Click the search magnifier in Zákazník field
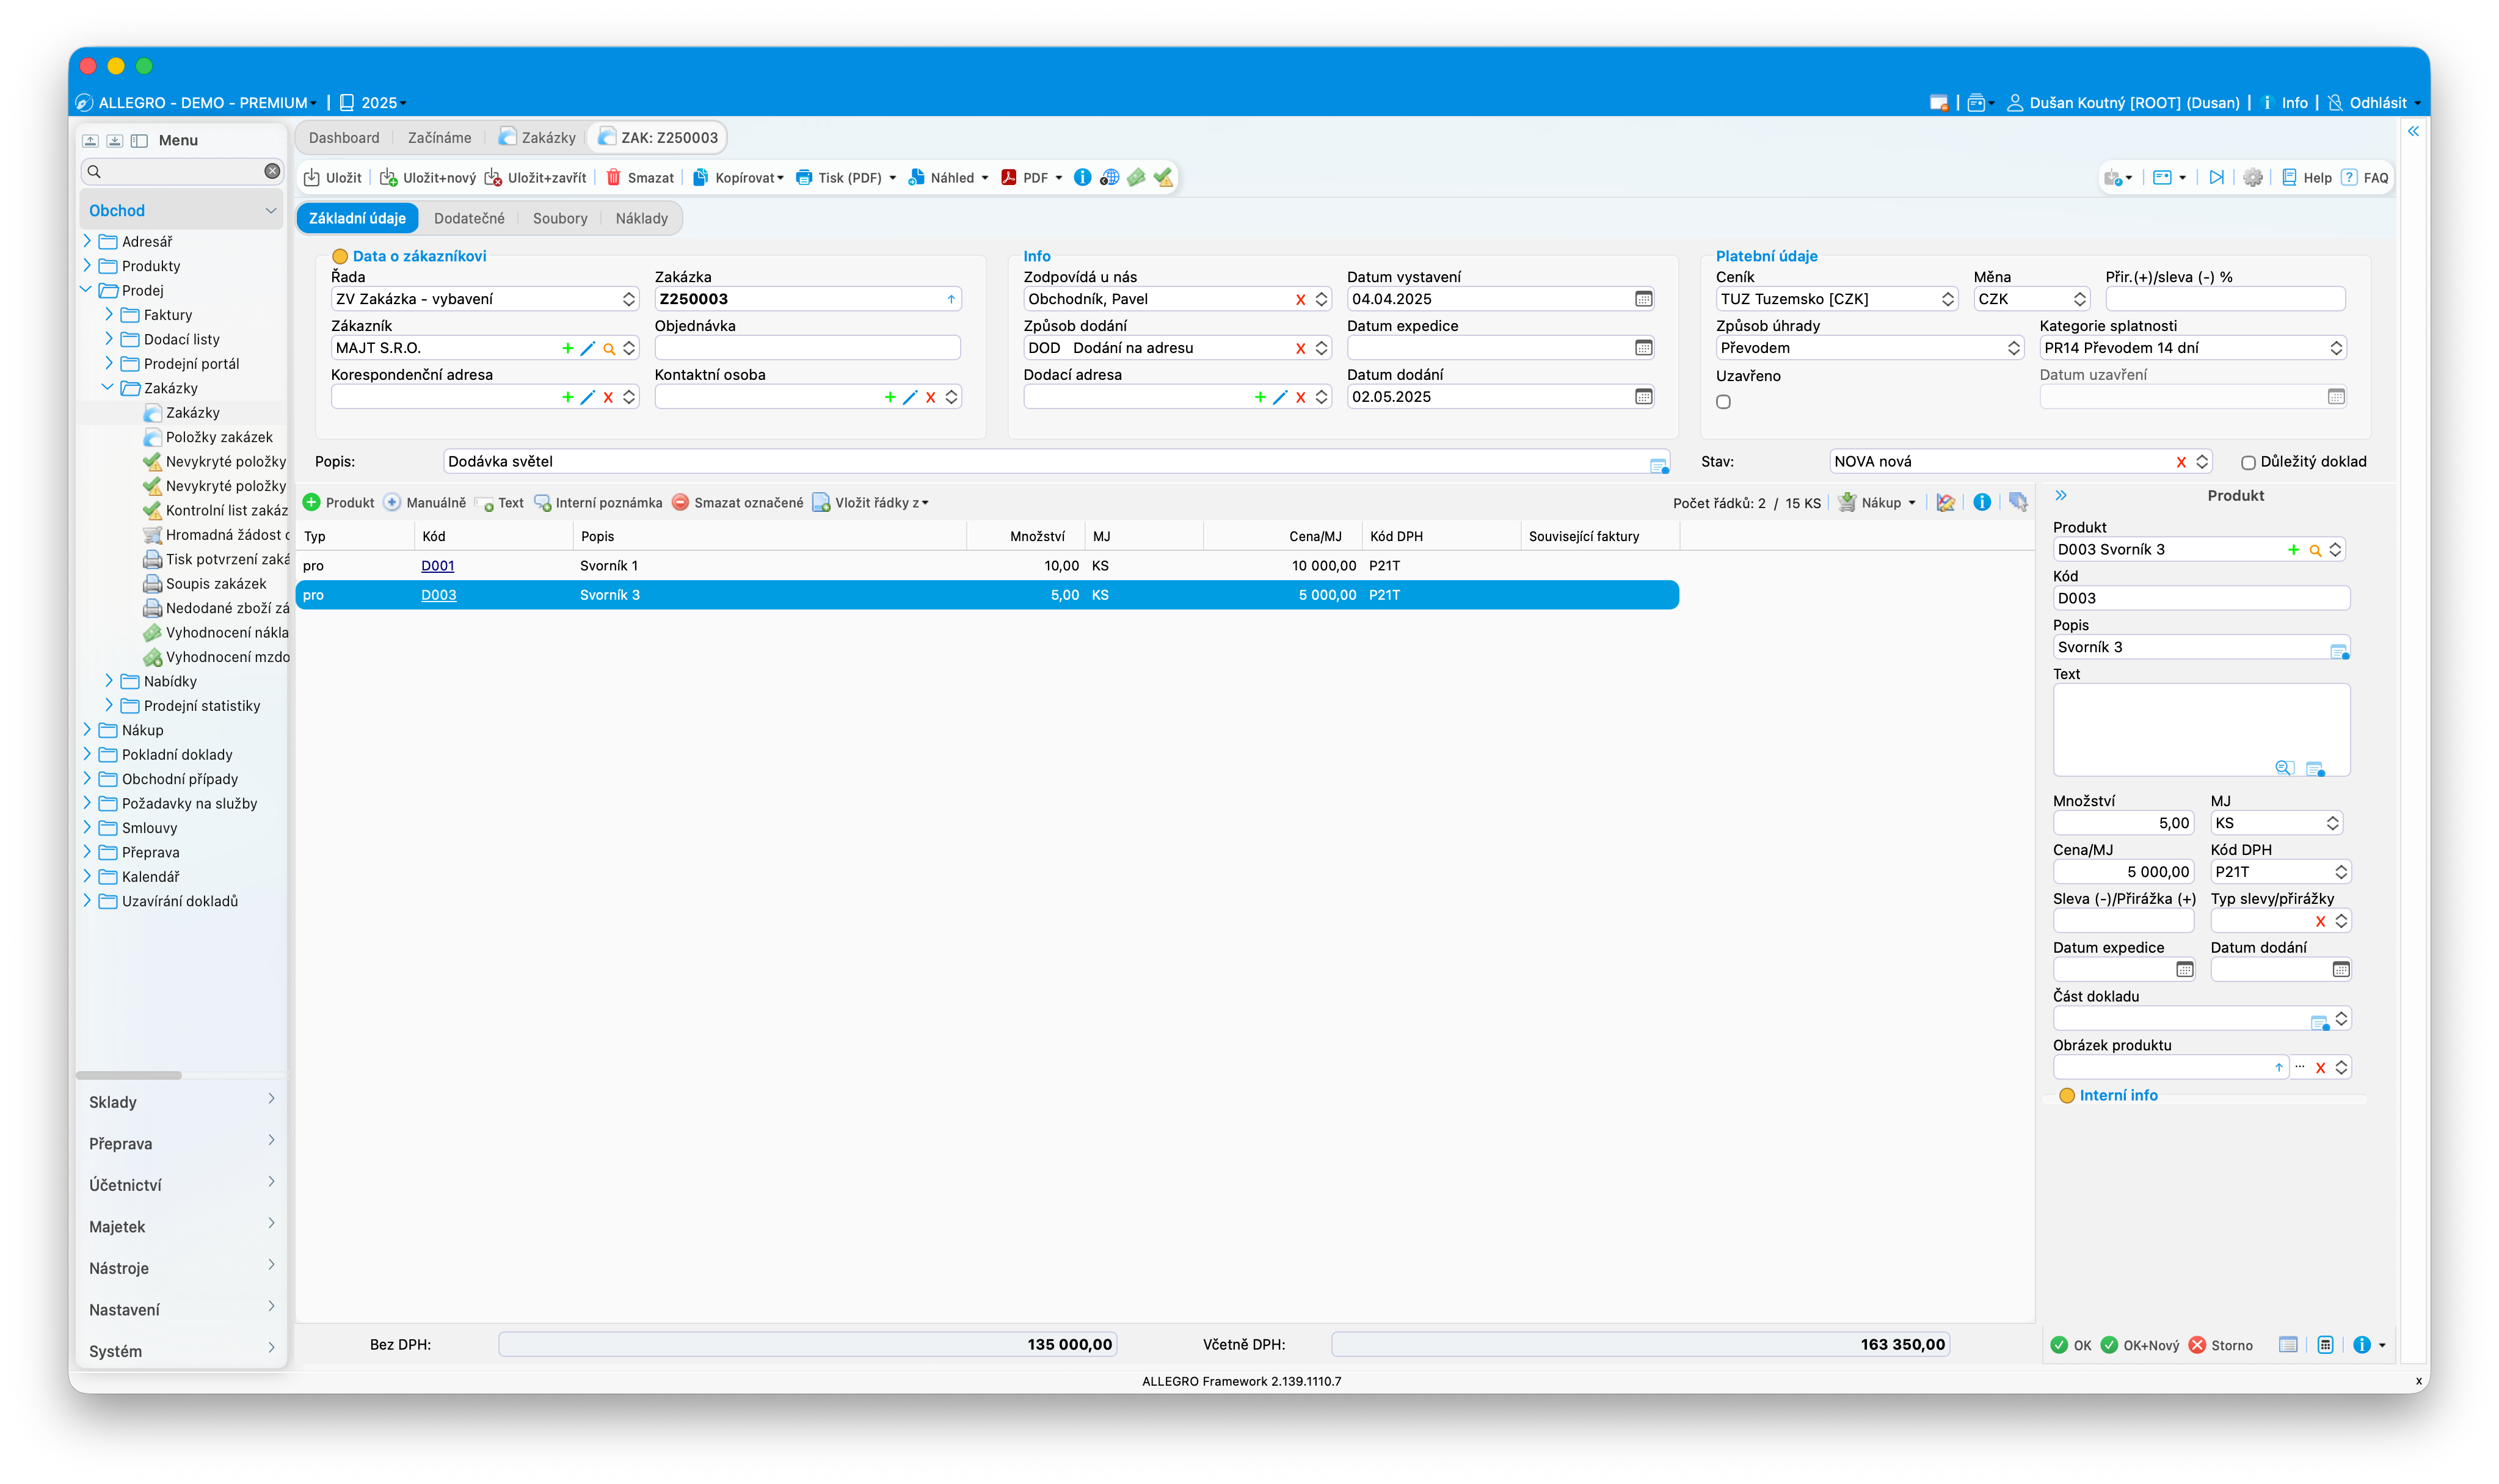The width and height of the screenshot is (2499, 1484). 609,349
